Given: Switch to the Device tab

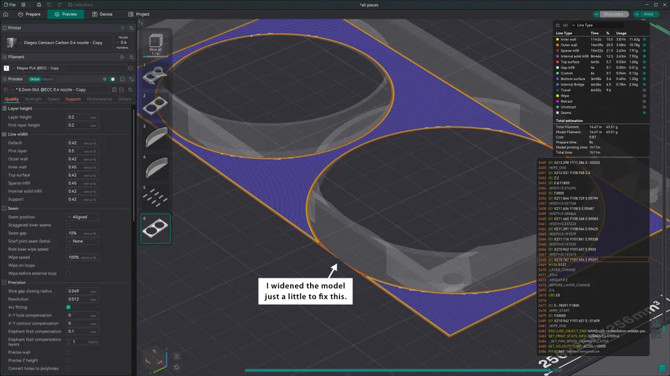Looking at the screenshot, I should [x=102, y=14].
